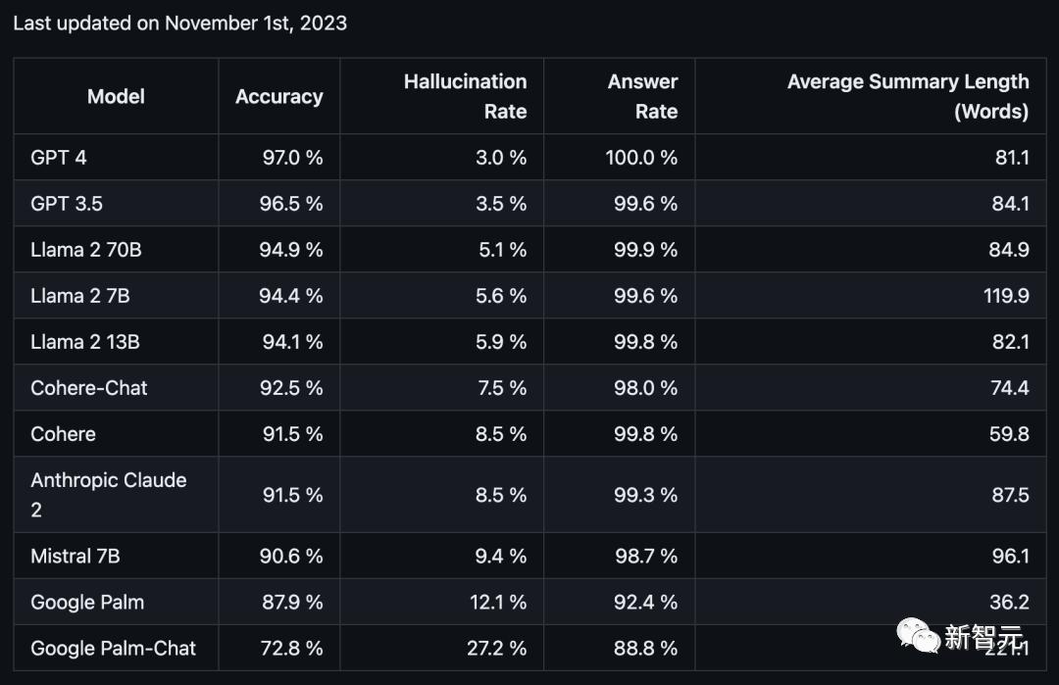Screen dimensions: 1059x685
Task: Click the 119.9 summary length value
Action: point(1006,296)
